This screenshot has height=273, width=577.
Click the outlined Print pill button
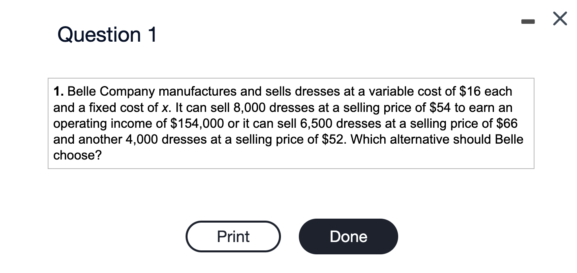[x=233, y=236]
